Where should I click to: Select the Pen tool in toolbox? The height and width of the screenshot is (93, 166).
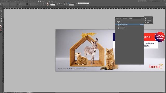point(1,15)
